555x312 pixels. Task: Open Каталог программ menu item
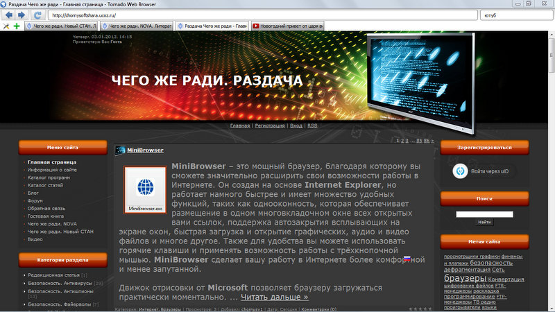(49, 177)
